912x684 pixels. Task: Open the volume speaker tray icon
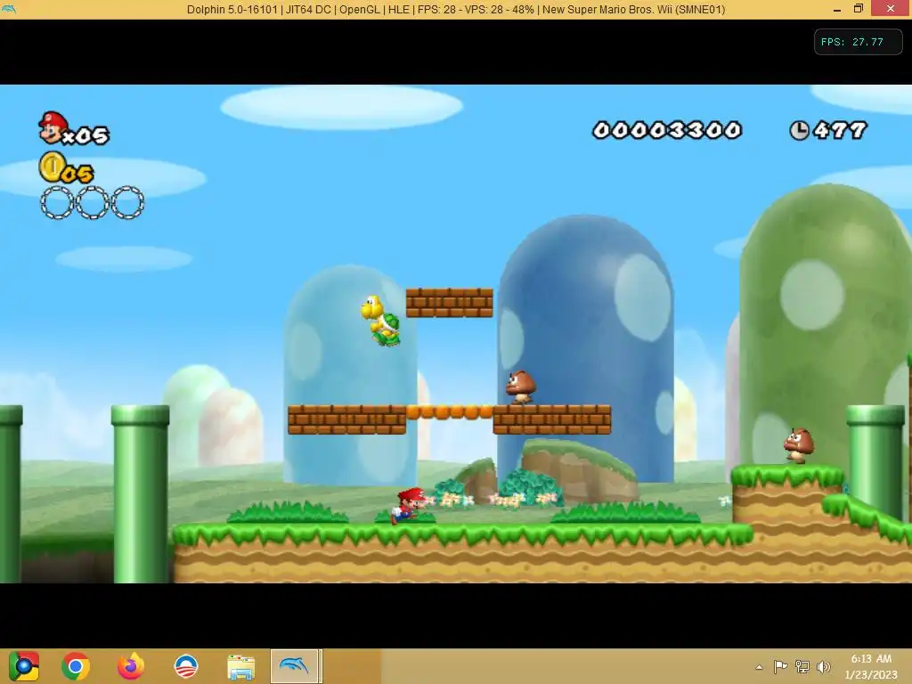pyautogui.click(x=824, y=666)
